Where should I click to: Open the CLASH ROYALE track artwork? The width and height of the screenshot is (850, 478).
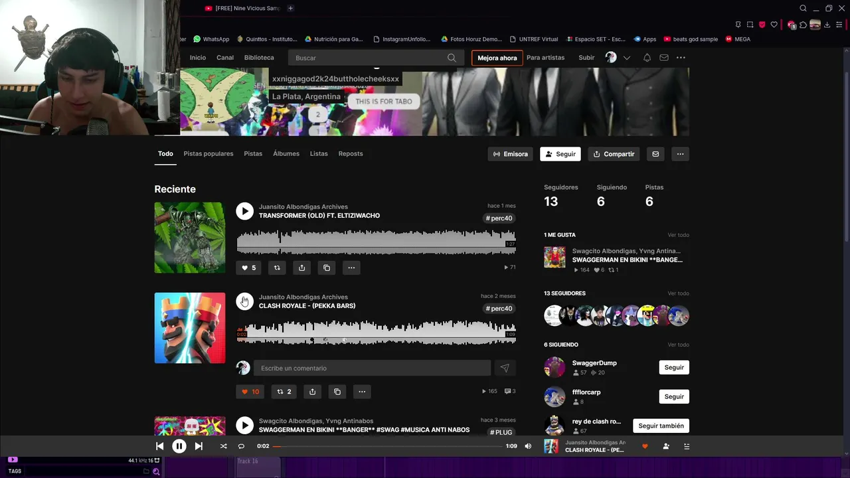coord(190,328)
